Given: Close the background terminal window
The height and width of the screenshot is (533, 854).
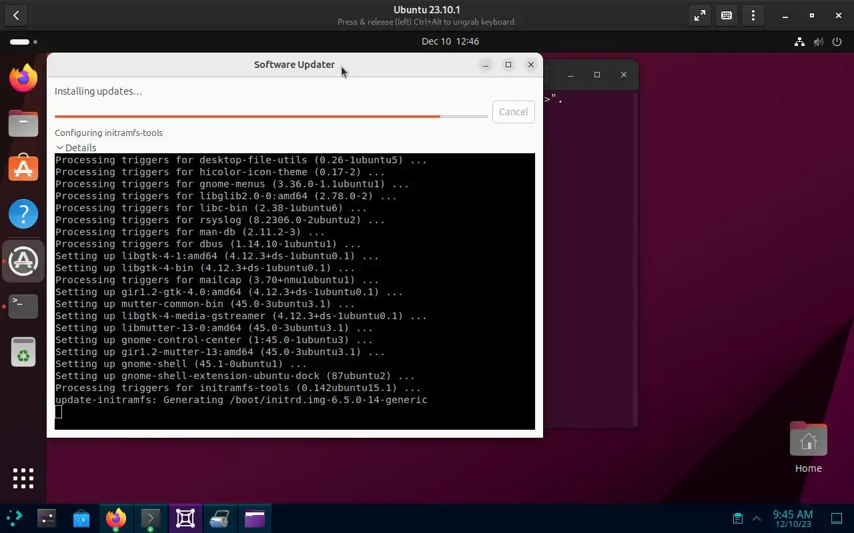Looking at the screenshot, I should 624,75.
